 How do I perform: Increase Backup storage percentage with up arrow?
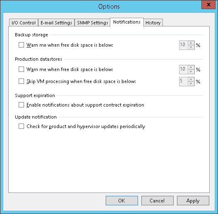(x=191, y=43)
